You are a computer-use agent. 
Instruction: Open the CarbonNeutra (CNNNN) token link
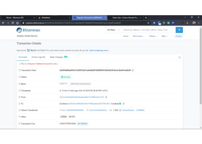[x=133, y=110]
